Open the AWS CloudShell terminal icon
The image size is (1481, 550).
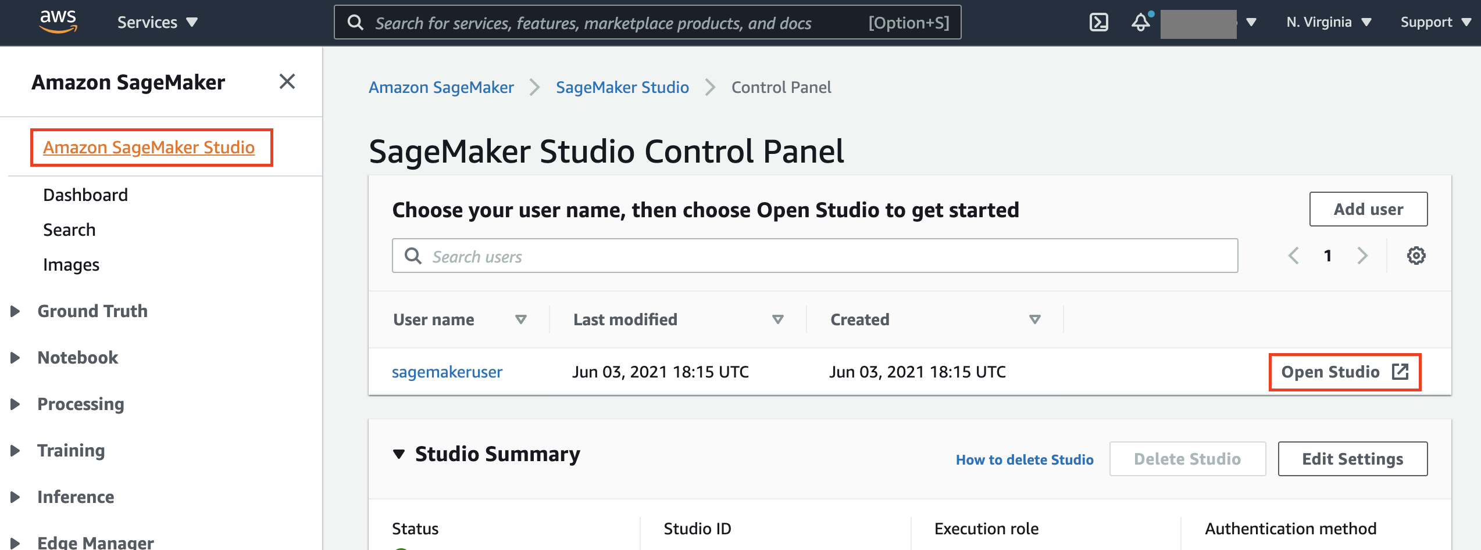pos(1098,23)
